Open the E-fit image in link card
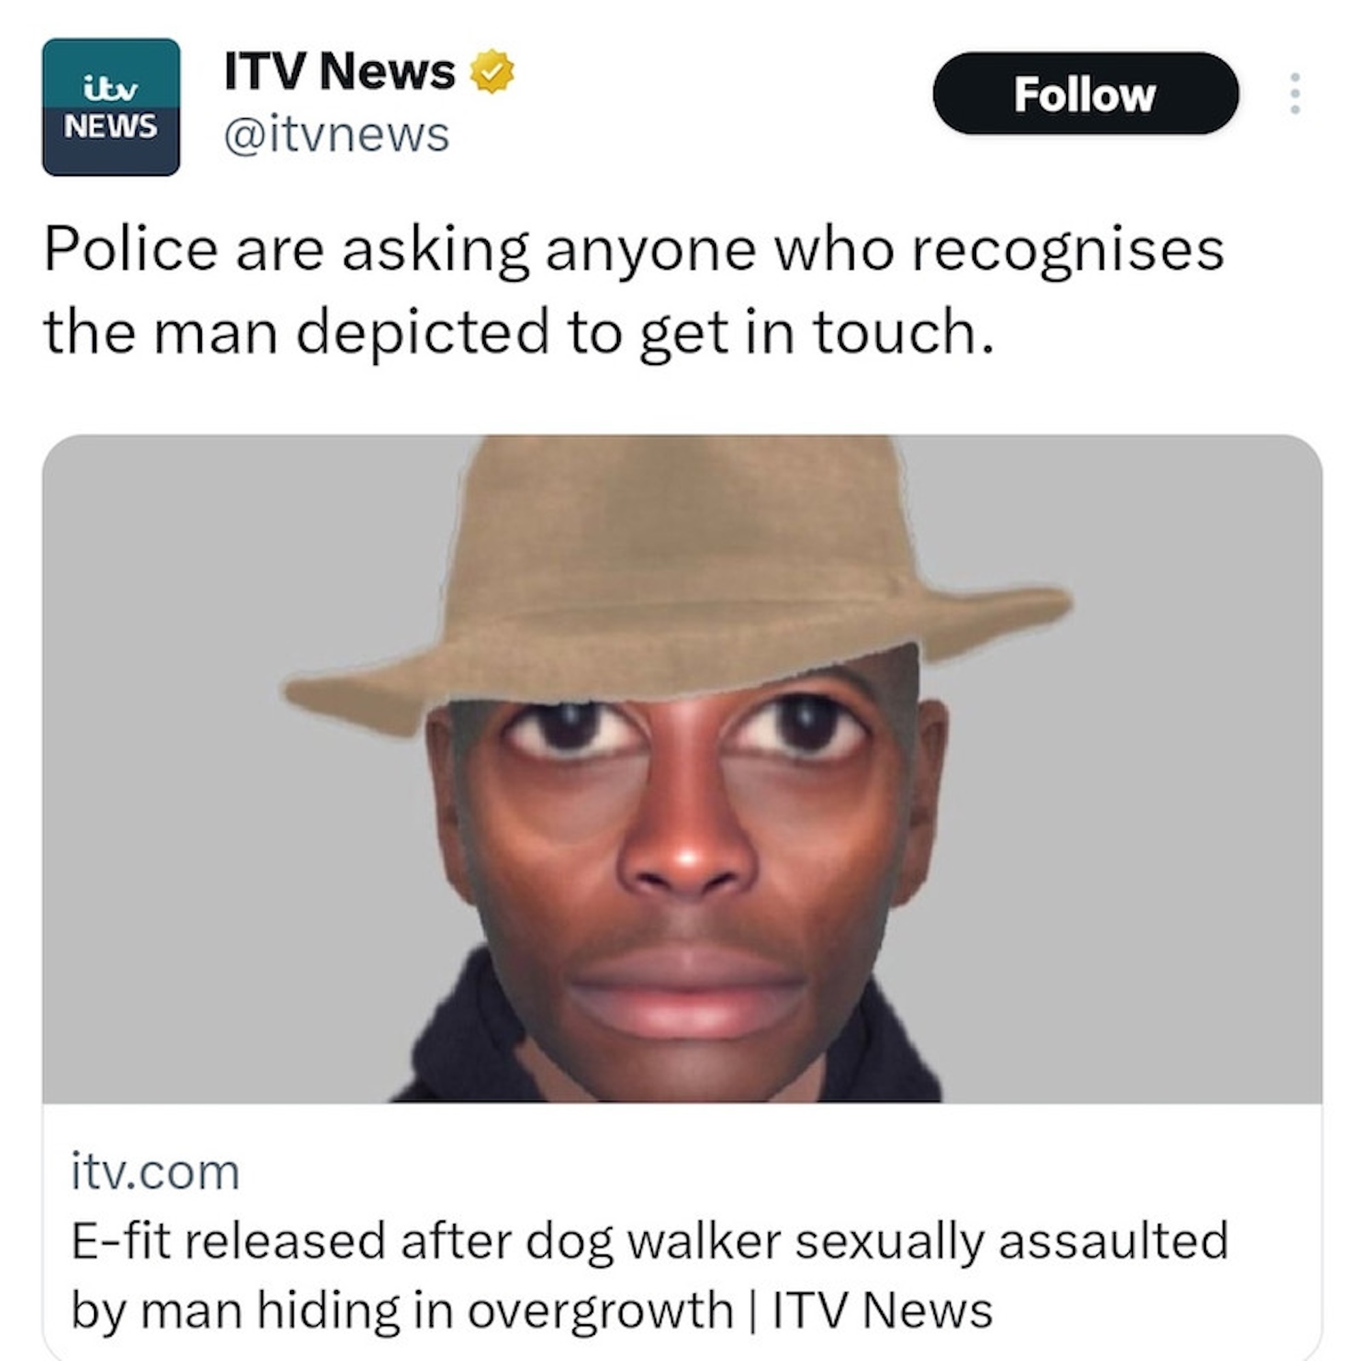The image size is (1365, 1361). point(682,768)
